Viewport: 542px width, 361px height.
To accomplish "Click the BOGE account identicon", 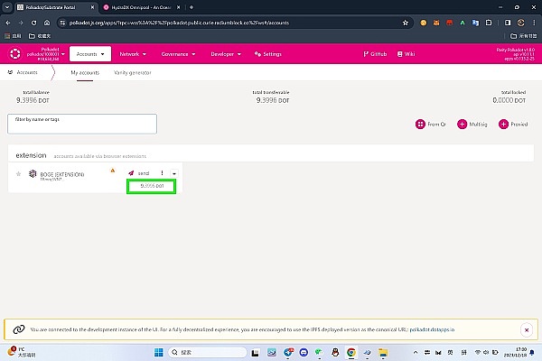I will [x=33, y=173].
